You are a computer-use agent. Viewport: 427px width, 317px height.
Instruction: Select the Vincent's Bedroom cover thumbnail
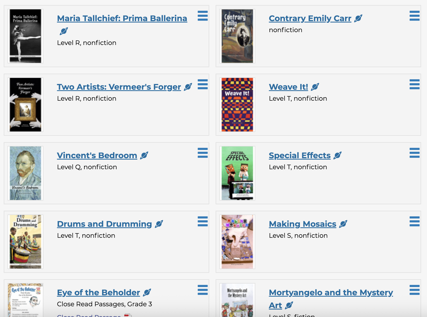[25, 173]
